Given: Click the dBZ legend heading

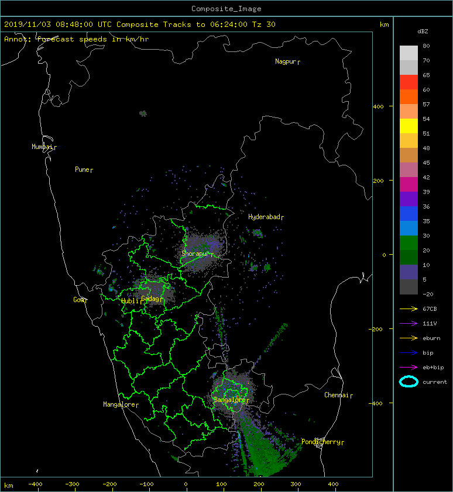Looking at the screenshot, I should point(423,32).
